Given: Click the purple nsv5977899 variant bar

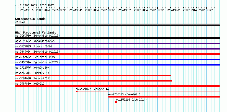Looking at the screenshot, I should (x=117, y=49).
